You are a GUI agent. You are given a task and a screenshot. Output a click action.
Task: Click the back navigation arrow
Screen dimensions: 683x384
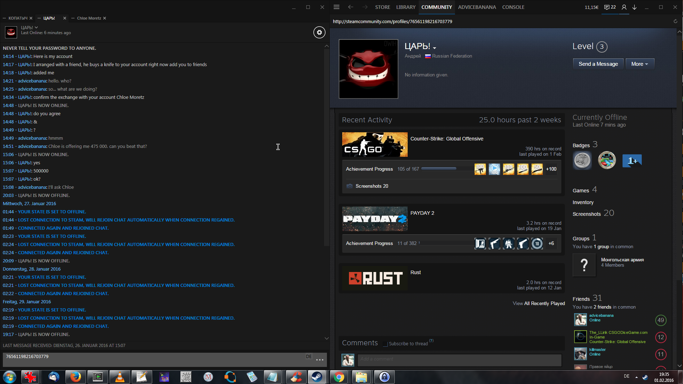coord(351,7)
